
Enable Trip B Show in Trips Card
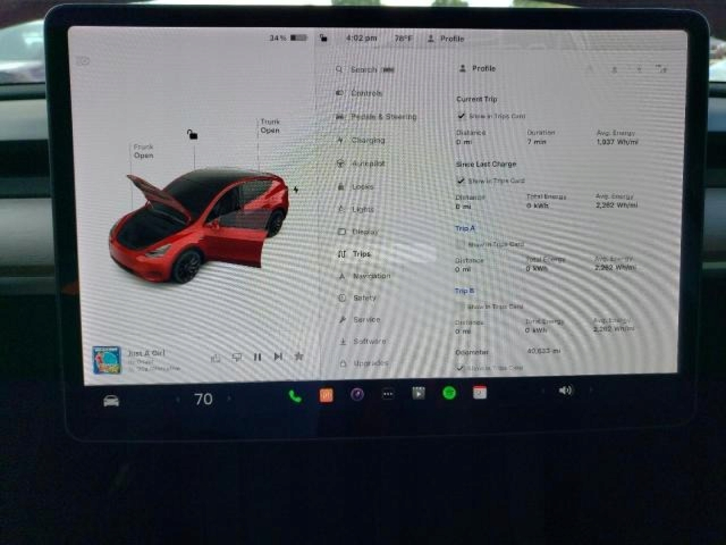tap(459, 306)
